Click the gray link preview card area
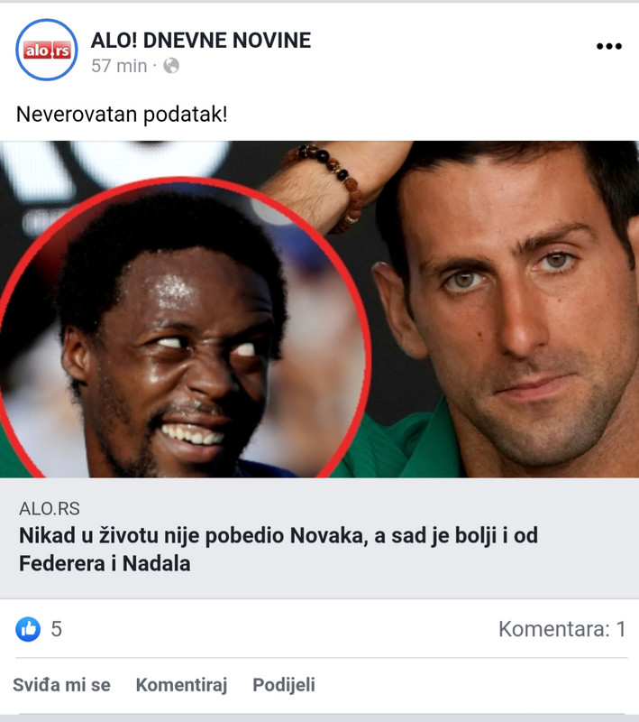The height and width of the screenshot is (722, 639). click(319, 538)
